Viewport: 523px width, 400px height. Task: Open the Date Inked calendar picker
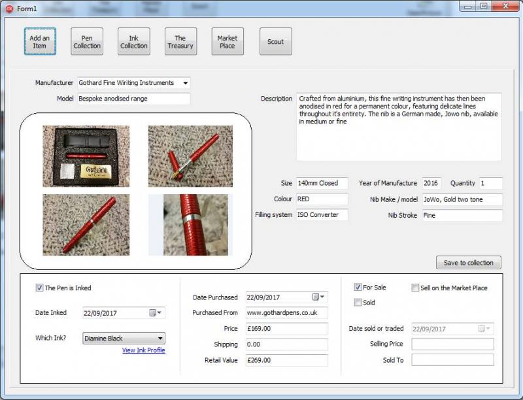(x=156, y=313)
